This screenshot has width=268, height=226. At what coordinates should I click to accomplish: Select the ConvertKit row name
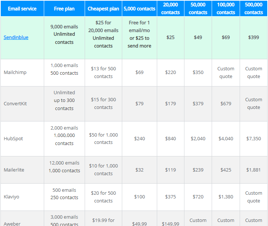15,103
